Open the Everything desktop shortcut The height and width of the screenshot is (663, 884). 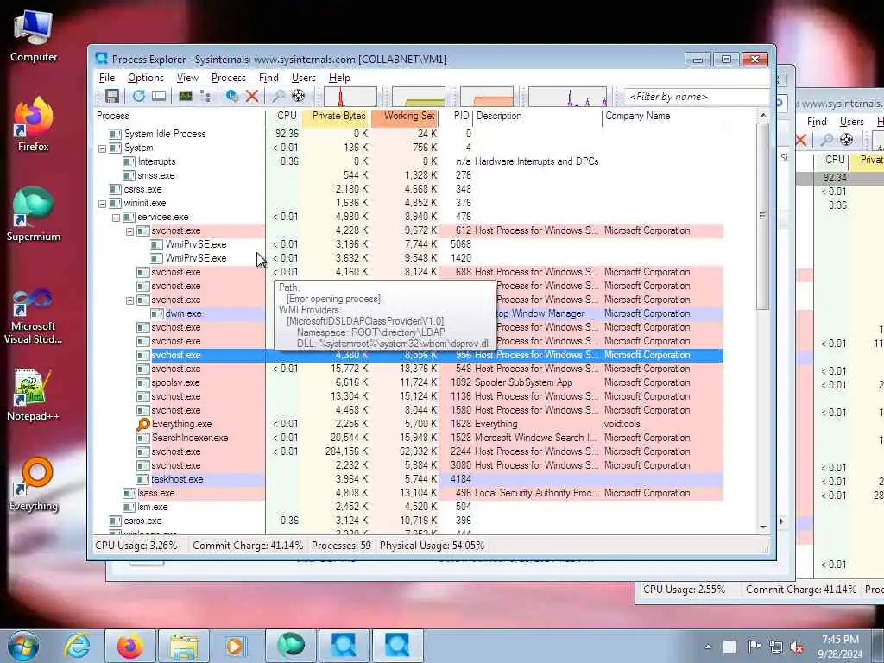34,484
